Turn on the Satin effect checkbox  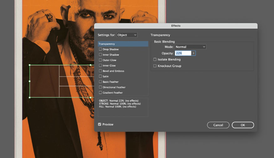(100, 76)
